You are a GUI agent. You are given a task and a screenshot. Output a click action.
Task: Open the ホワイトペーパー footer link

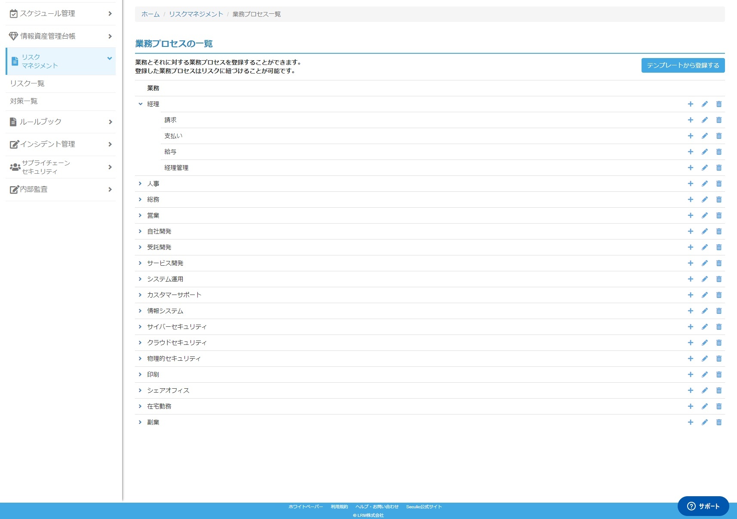point(306,507)
